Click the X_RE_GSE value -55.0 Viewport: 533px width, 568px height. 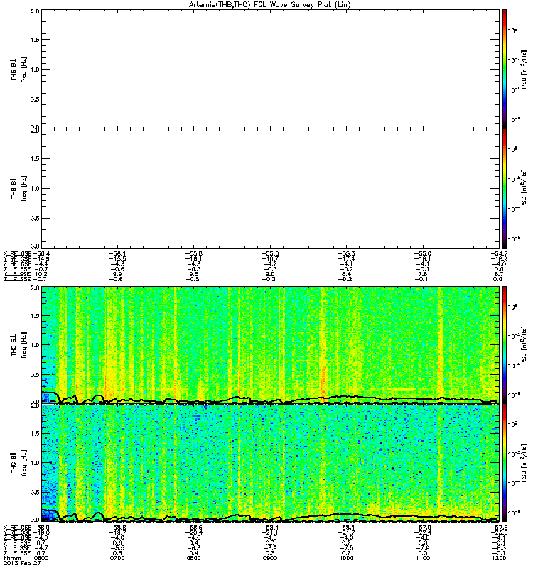click(x=422, y=254)
